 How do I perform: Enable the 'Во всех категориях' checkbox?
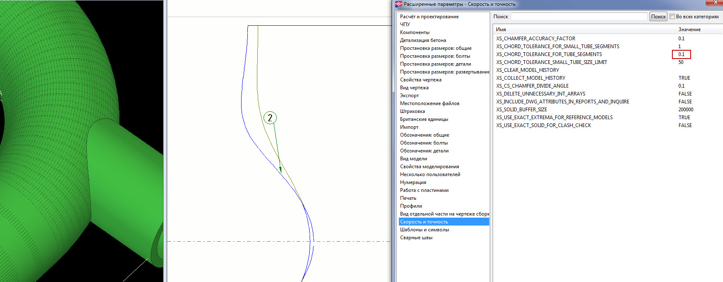point(672,17)
